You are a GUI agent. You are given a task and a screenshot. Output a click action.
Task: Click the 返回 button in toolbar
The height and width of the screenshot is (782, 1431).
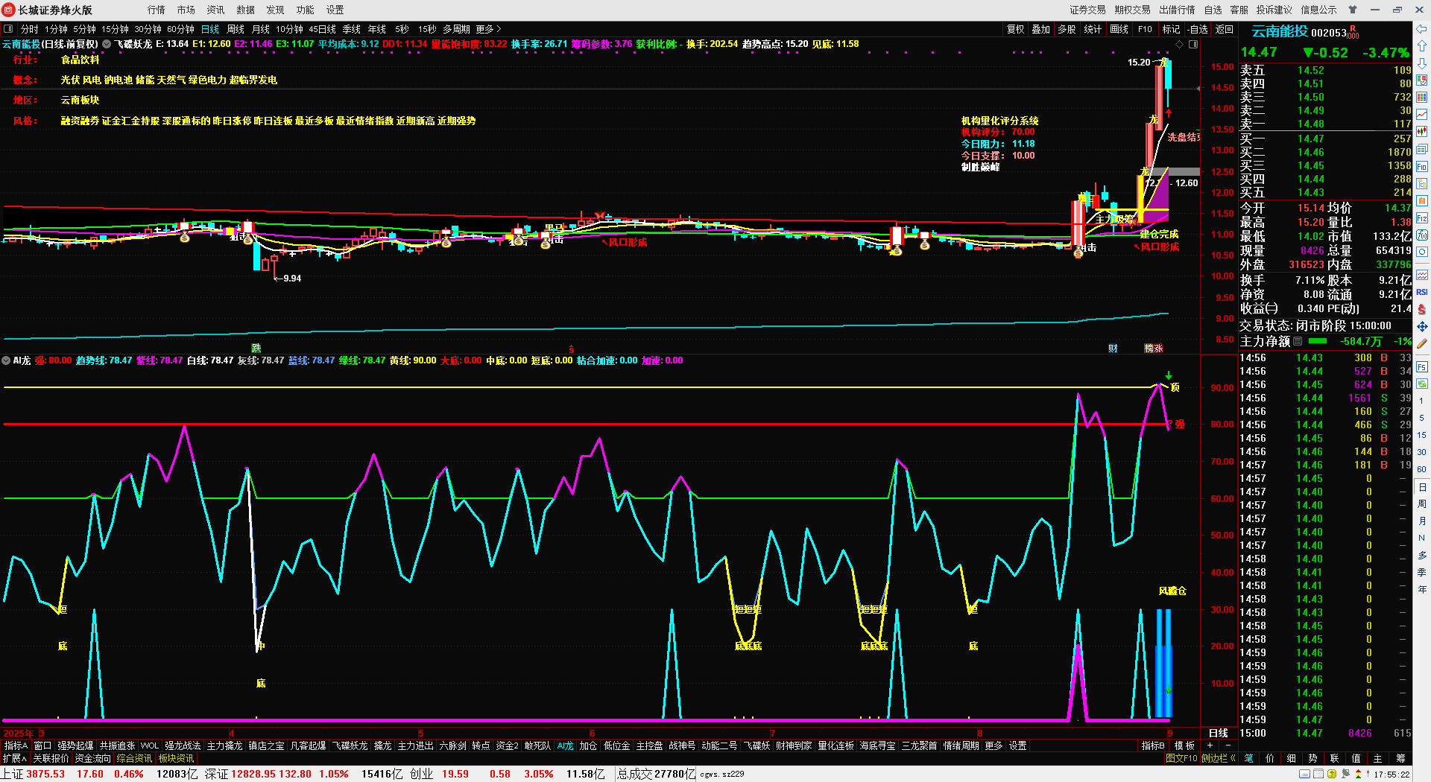point(1225,29)
